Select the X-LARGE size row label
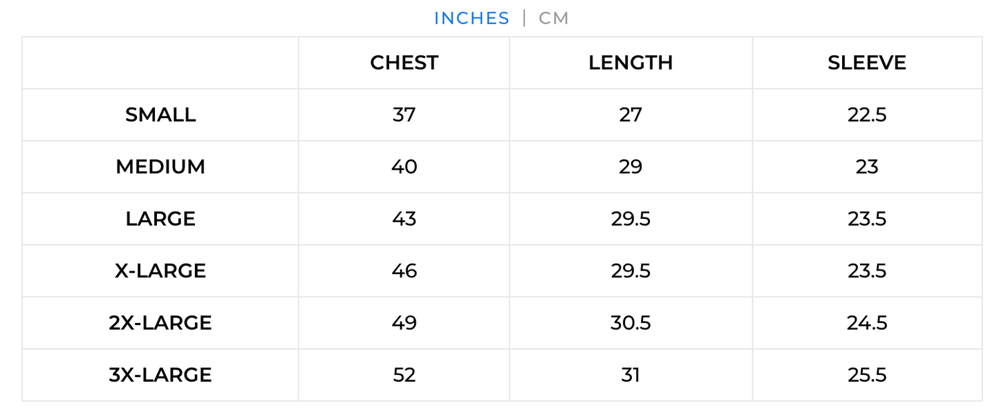This screenshot has height=419, width=999. 160,271
